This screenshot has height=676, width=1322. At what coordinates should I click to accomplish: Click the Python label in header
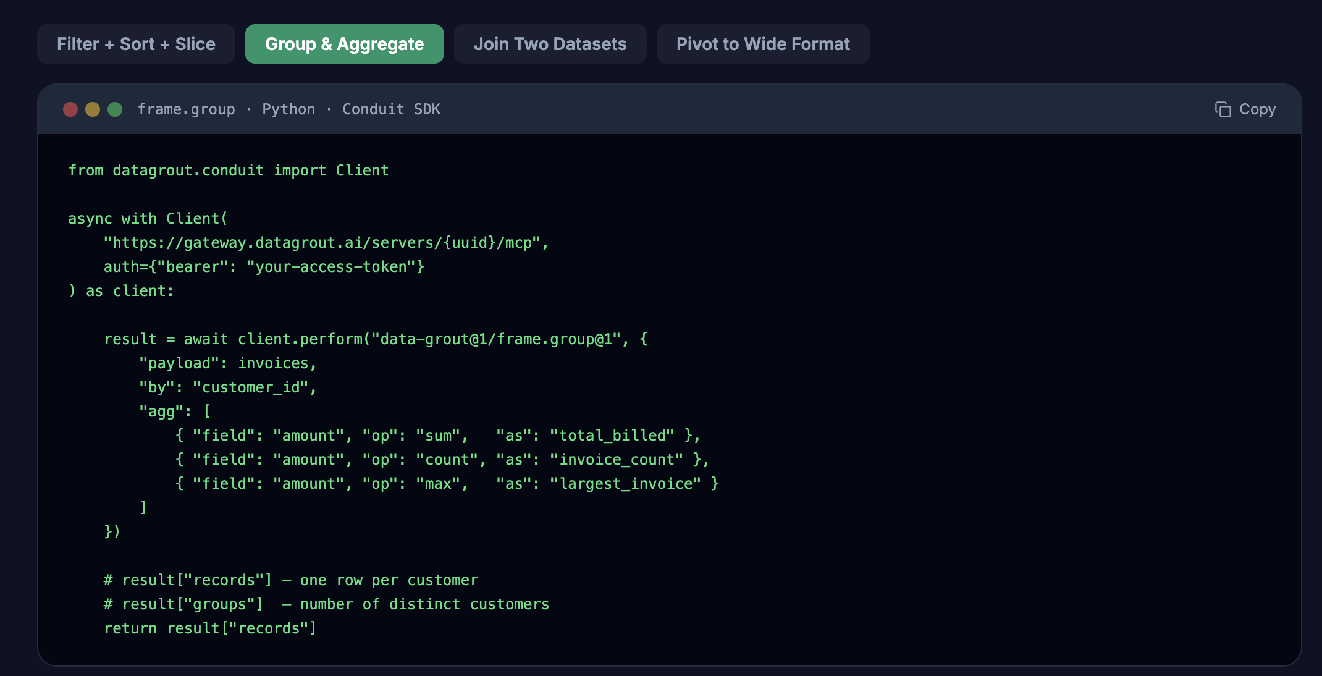(288, 109)
